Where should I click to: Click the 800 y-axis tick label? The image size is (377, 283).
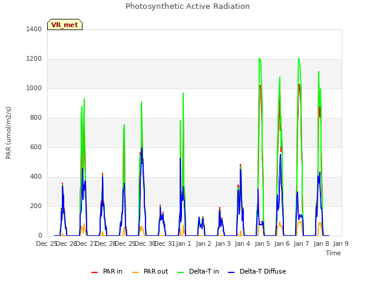(x=36, y=118)
